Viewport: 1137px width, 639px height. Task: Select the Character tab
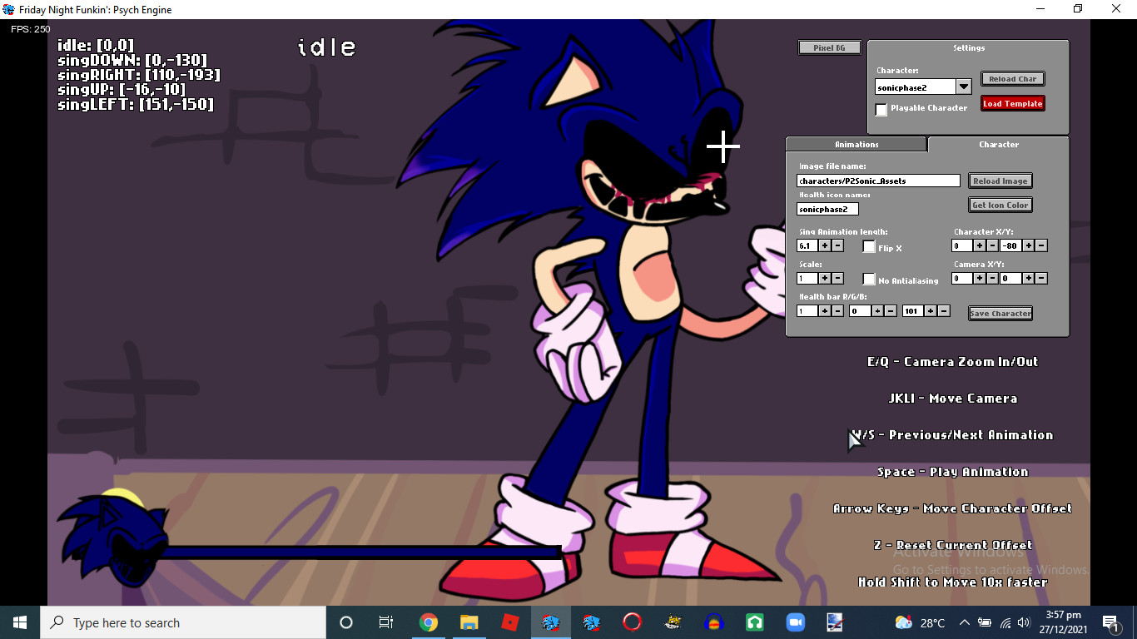[999, 144]
